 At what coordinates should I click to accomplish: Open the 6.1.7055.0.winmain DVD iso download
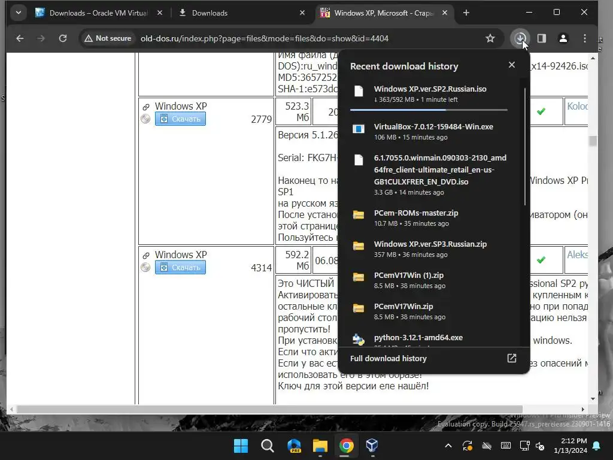[x=430, y=174]
